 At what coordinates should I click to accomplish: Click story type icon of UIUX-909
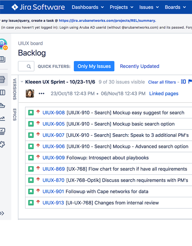click(x=31, y=158)
